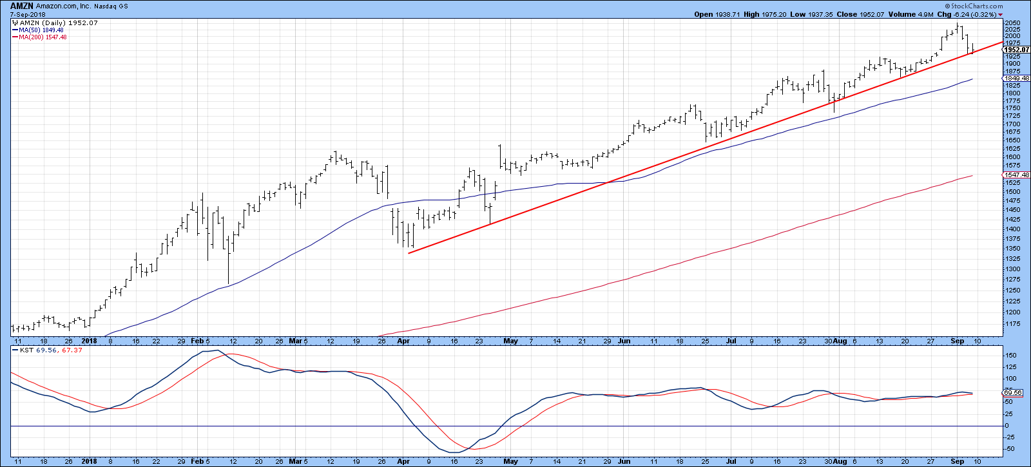Click the 0 label on KST axis
The image size is (1031, 467).
pyautogui.click(x=1007, y=425)
